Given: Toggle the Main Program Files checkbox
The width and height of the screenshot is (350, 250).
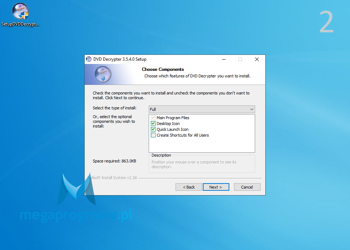Looking at the screenshot, I should pyautogui.click(x=153, y=118).
